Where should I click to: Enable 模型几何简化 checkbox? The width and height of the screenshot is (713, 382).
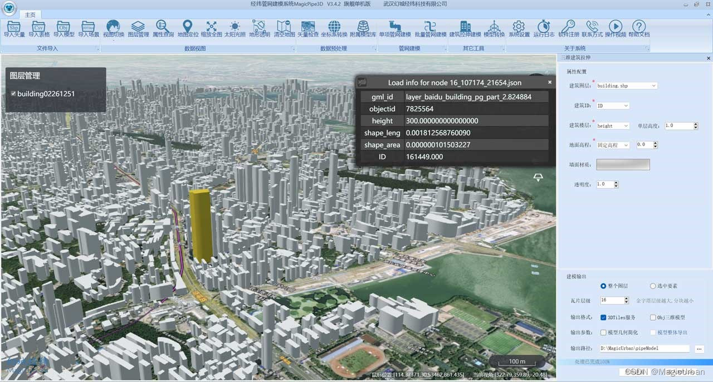[603, 332]
